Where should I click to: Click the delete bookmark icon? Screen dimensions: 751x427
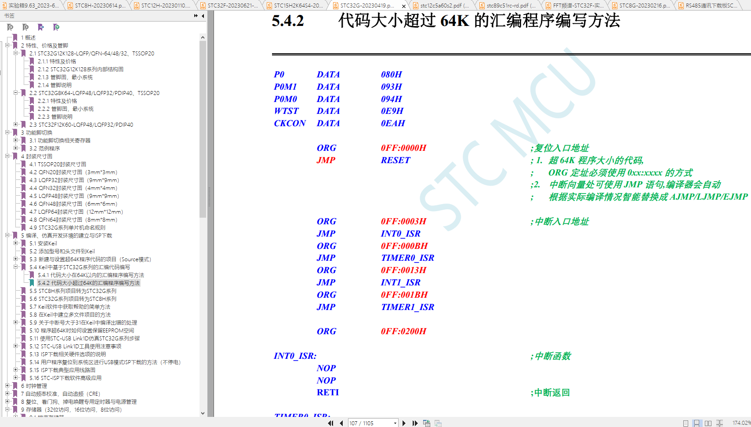pos(10,27)
